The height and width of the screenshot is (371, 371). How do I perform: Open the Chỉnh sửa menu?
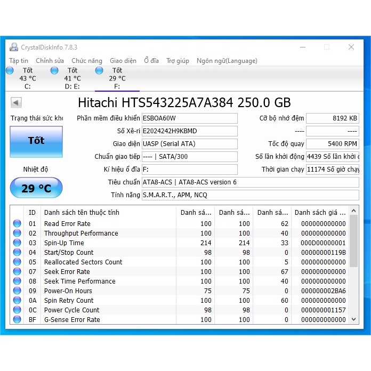(x=50, y=61)
